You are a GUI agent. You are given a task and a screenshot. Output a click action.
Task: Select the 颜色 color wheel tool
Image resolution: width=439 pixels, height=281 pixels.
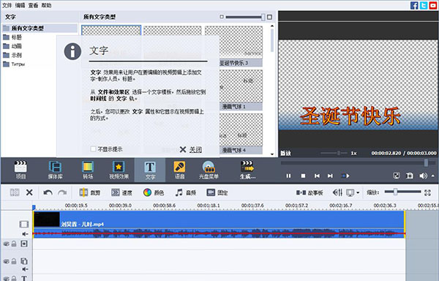point(154,192)
